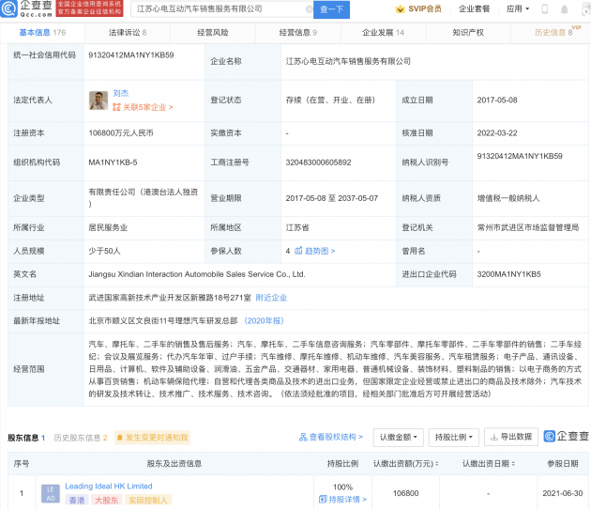Click the 导出数据 button
Screen dimensions: 591x510
click(511, 437)
